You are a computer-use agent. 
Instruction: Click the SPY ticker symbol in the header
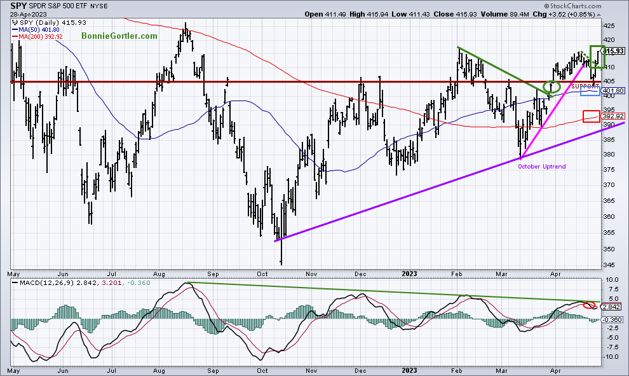[x=18, y=6]
